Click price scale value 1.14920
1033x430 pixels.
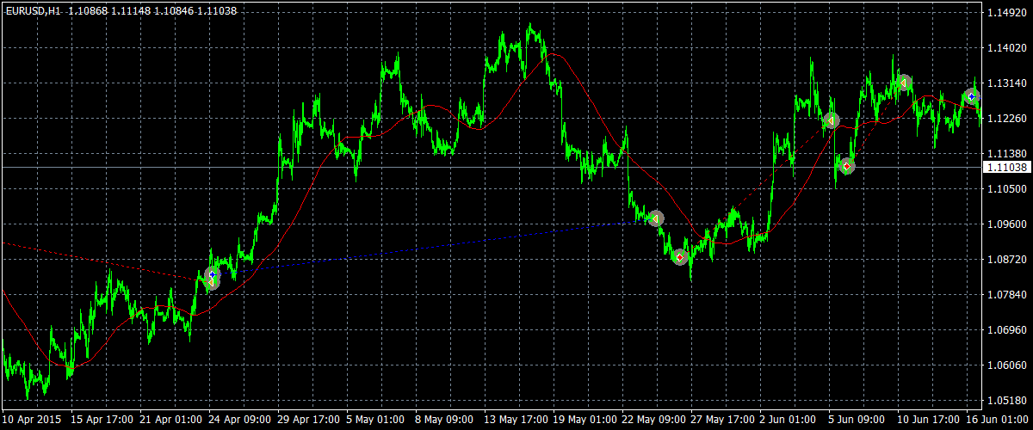click(x=1008, y=12)
